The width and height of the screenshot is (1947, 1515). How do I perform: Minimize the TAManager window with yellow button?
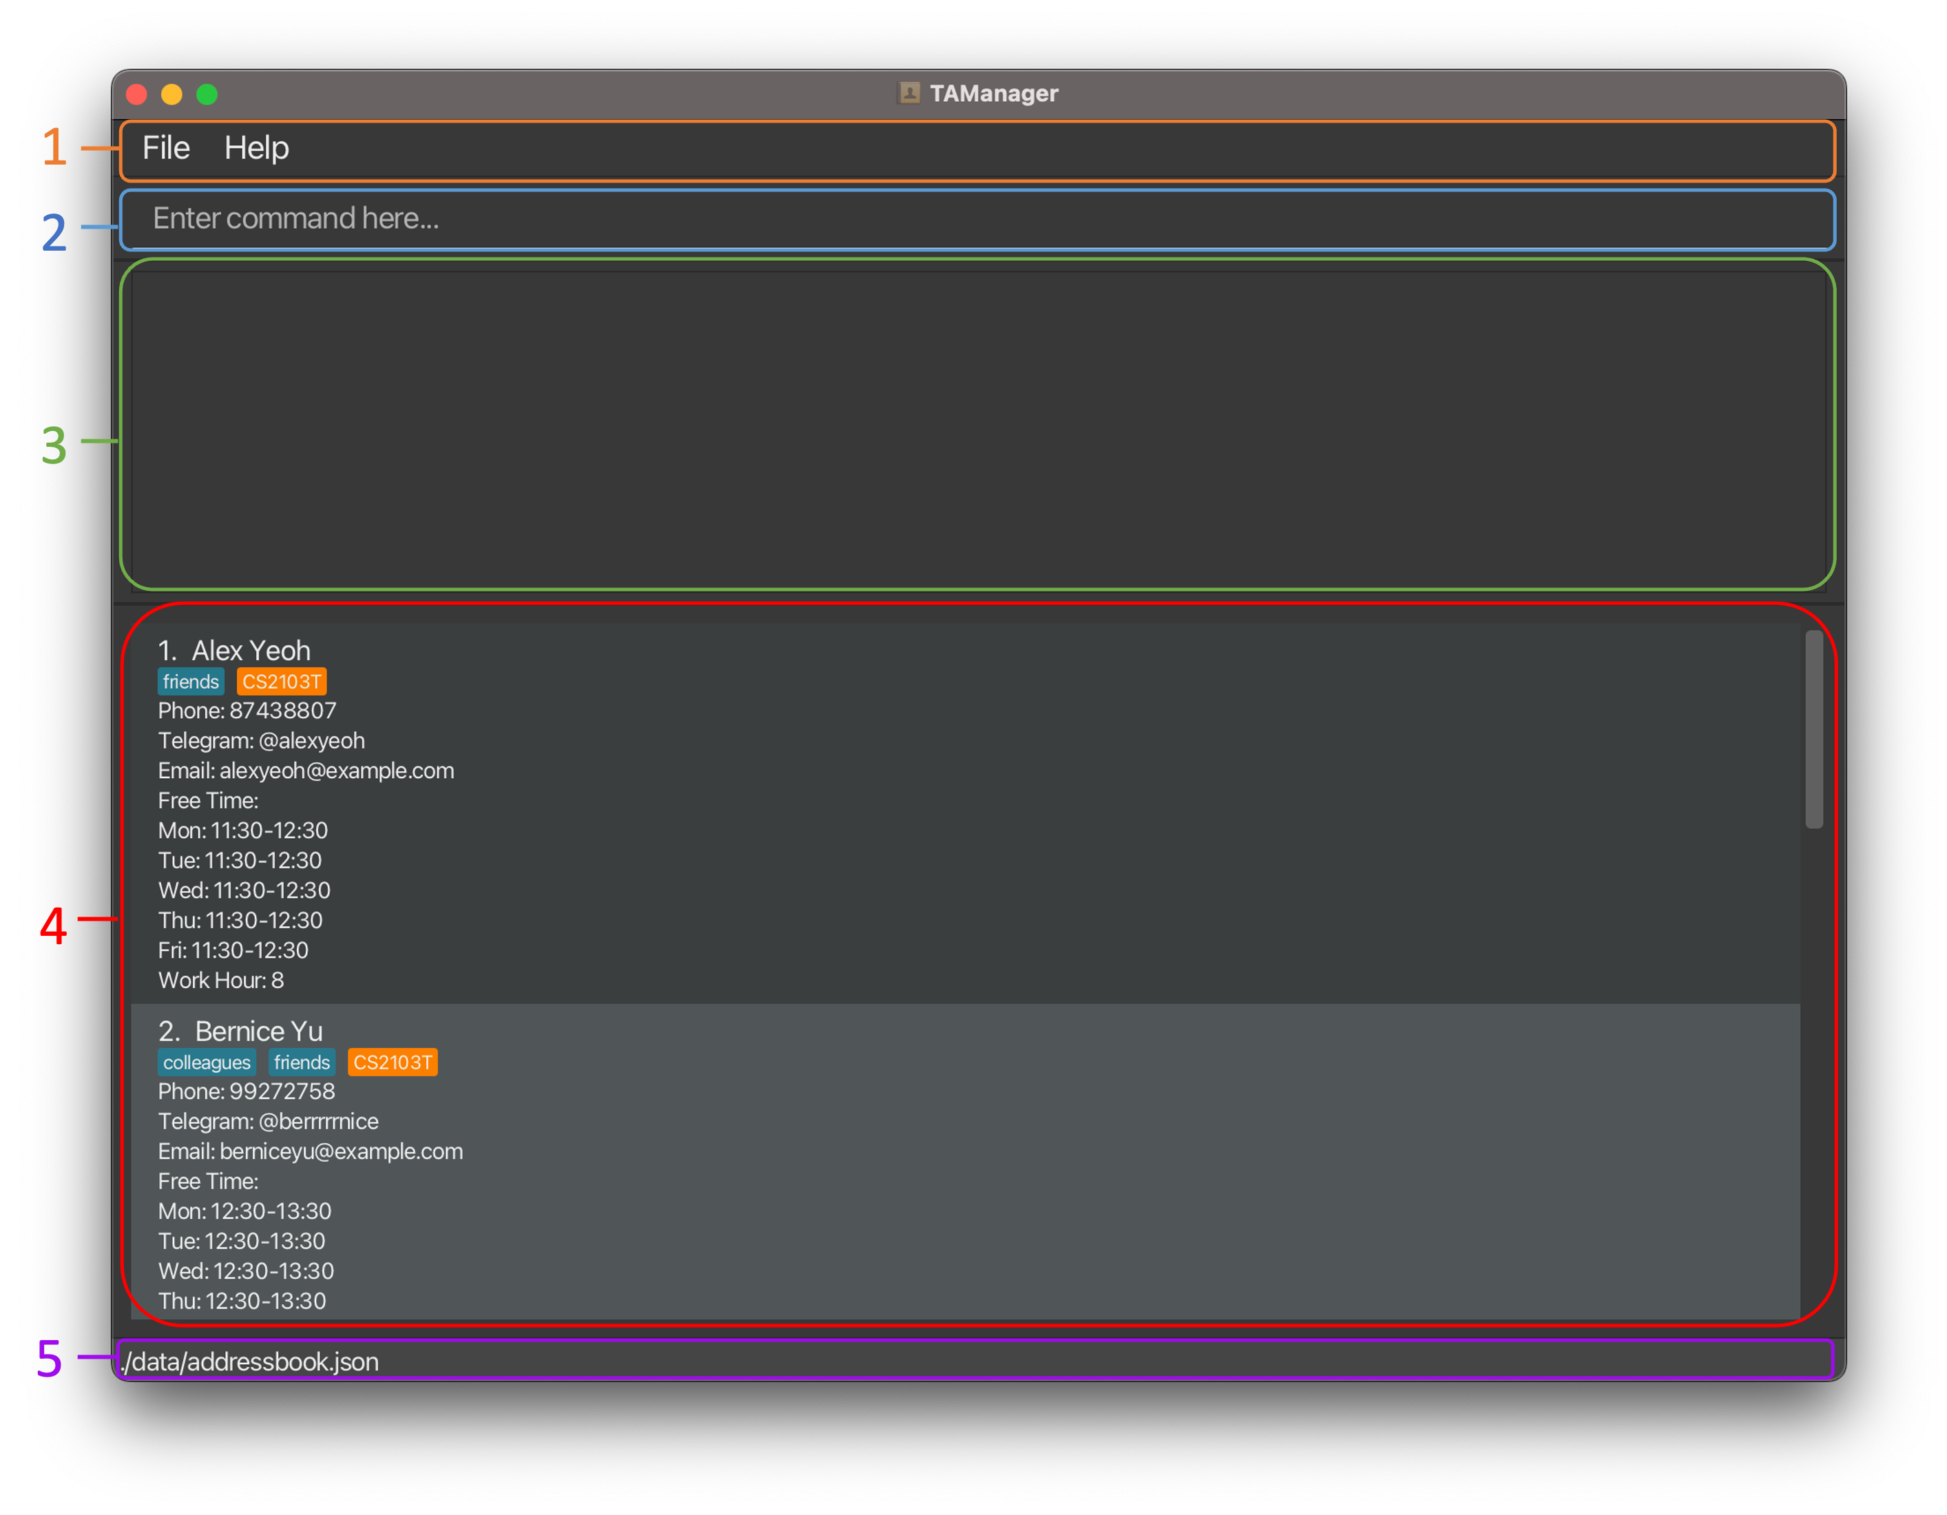click(x=172, y=94)
